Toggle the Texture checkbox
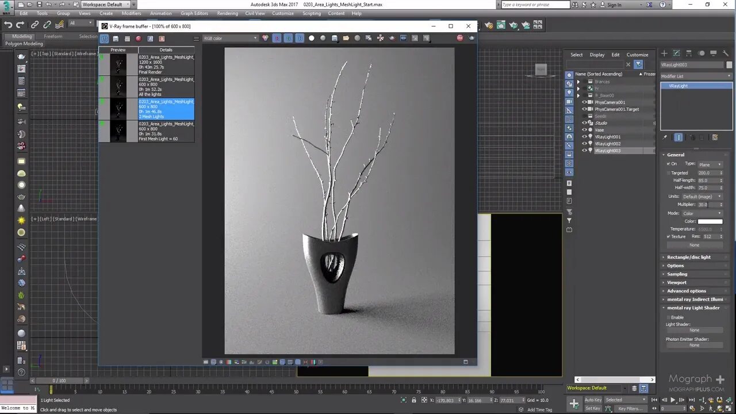The height and width of the screenshot is (414, 736). pyautogui.click(x=669, y=236)
